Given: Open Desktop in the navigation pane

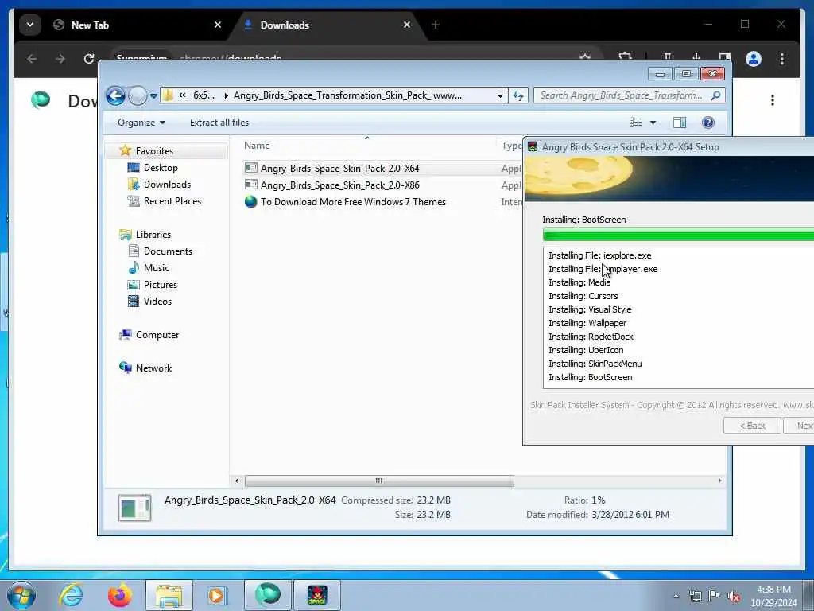Looking at the screenshot, I should pyautogui.click(x=161, y=168).
